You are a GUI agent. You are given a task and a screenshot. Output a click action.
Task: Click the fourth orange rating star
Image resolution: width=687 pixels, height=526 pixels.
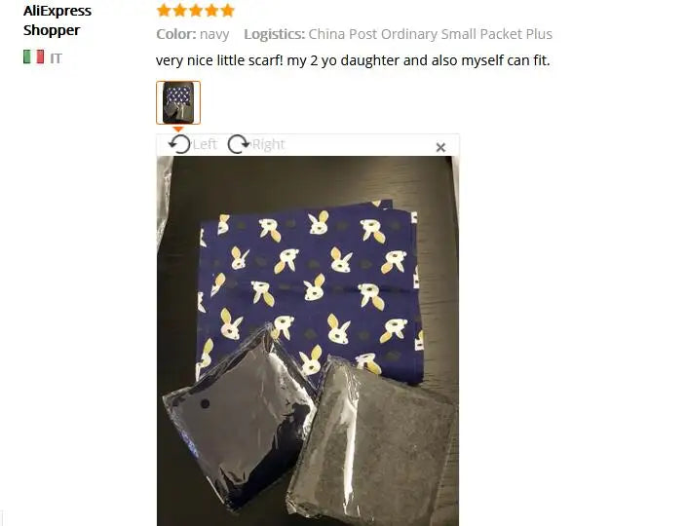(x=211, y=10)
